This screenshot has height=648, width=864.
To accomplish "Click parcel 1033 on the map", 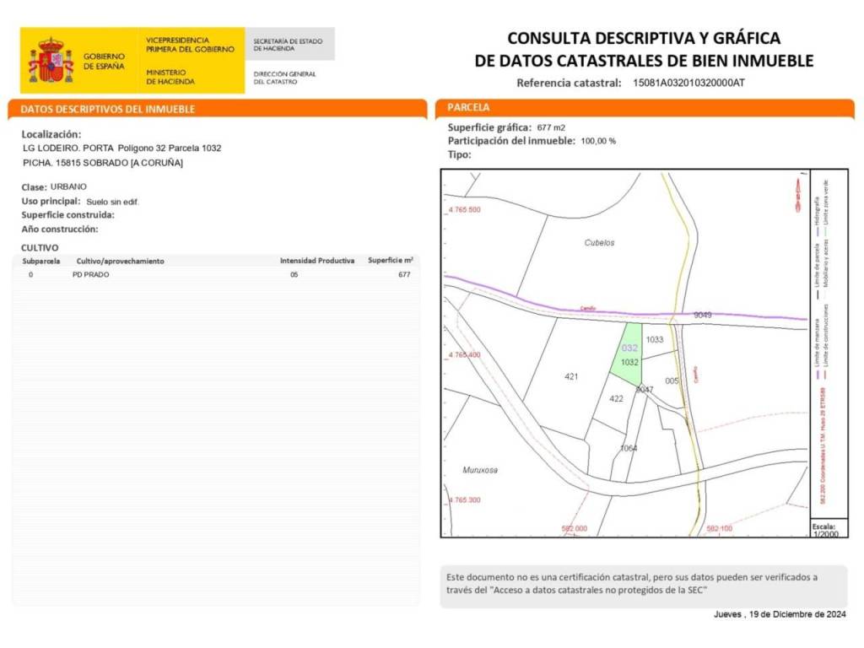I will tap(655, 340).
